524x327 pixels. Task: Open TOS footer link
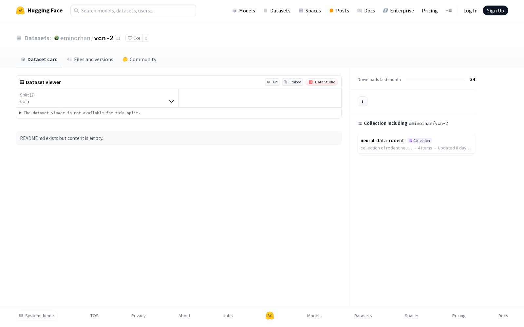(x=94, y=316)
